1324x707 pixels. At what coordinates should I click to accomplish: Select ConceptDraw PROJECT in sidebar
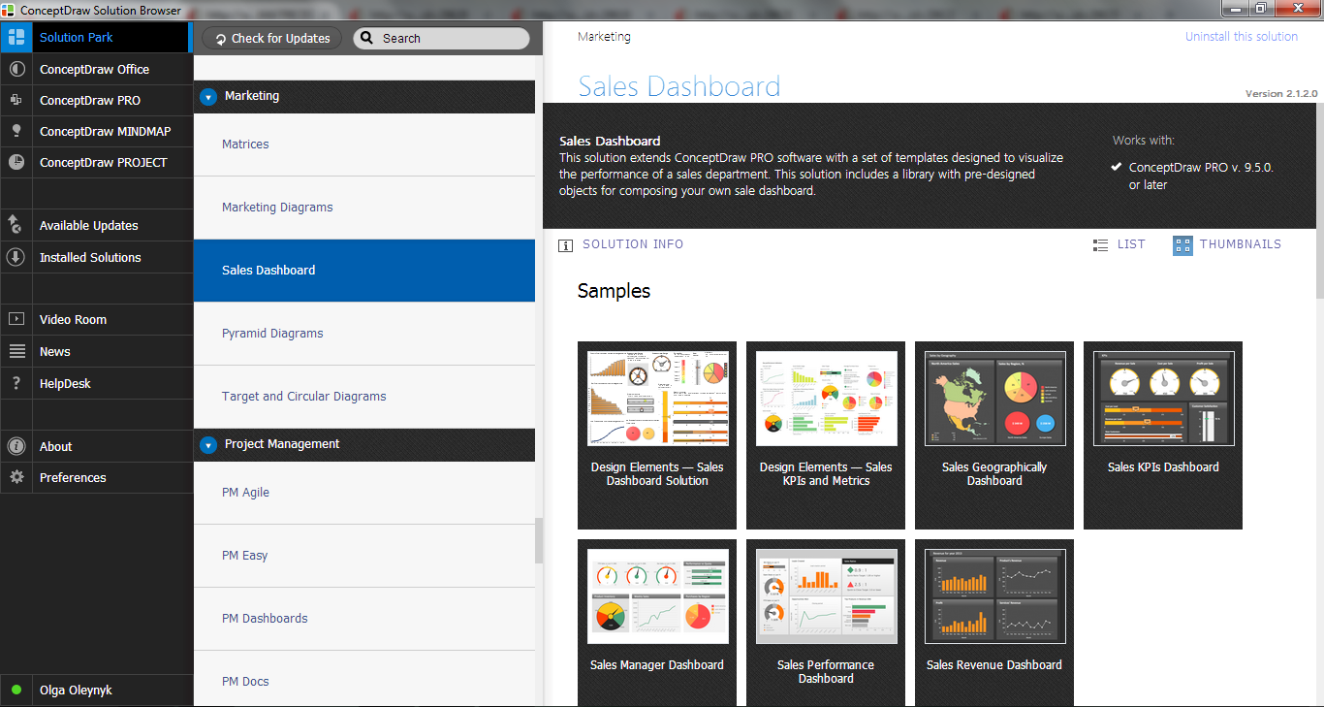pyautogui.click(x=95, y=162)
